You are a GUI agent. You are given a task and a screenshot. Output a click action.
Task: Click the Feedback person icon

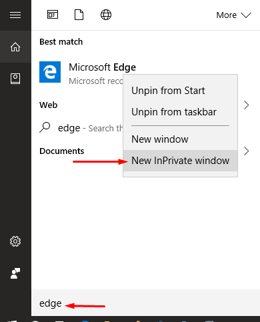(15, 273)
